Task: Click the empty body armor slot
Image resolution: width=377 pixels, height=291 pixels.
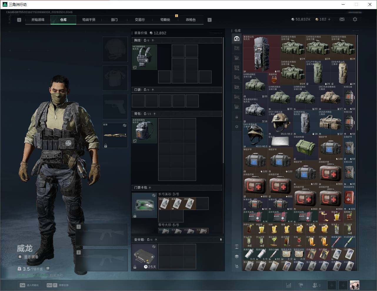Action: [x=115, y=78]
